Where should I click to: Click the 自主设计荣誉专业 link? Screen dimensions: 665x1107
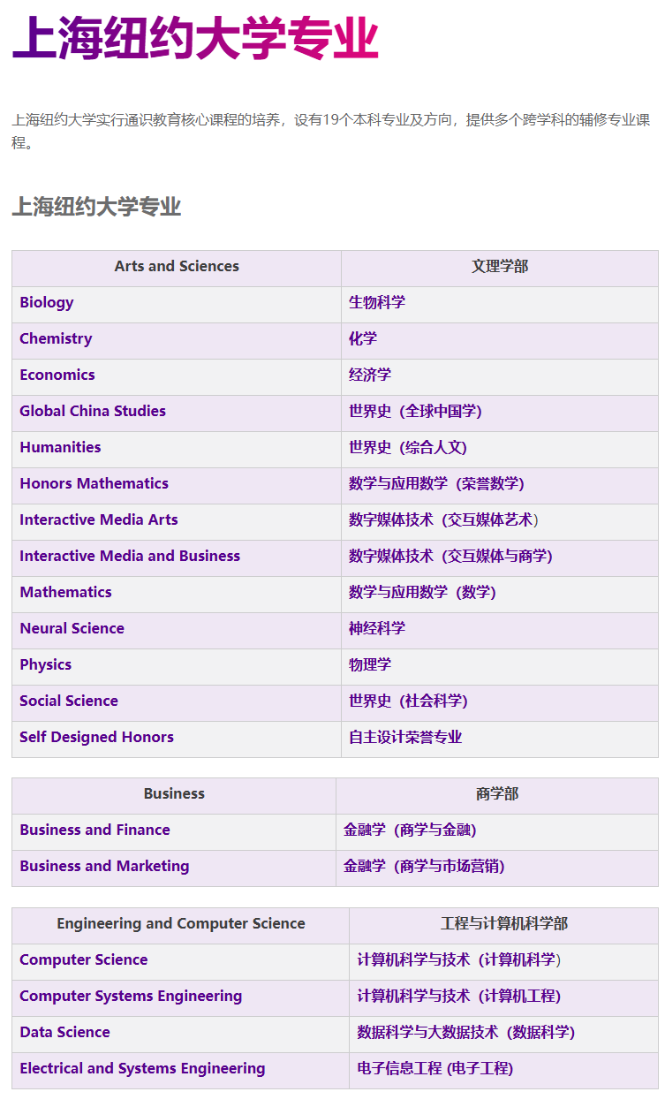[x=405, y=737]
